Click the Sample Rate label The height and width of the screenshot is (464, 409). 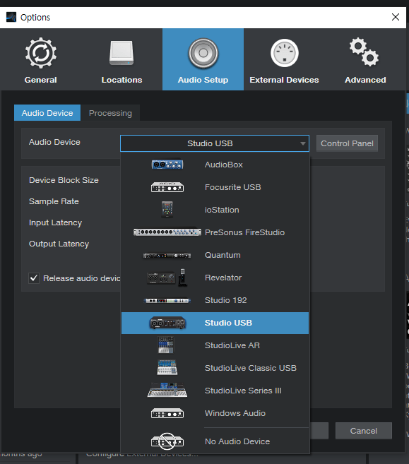pos(54,201)
